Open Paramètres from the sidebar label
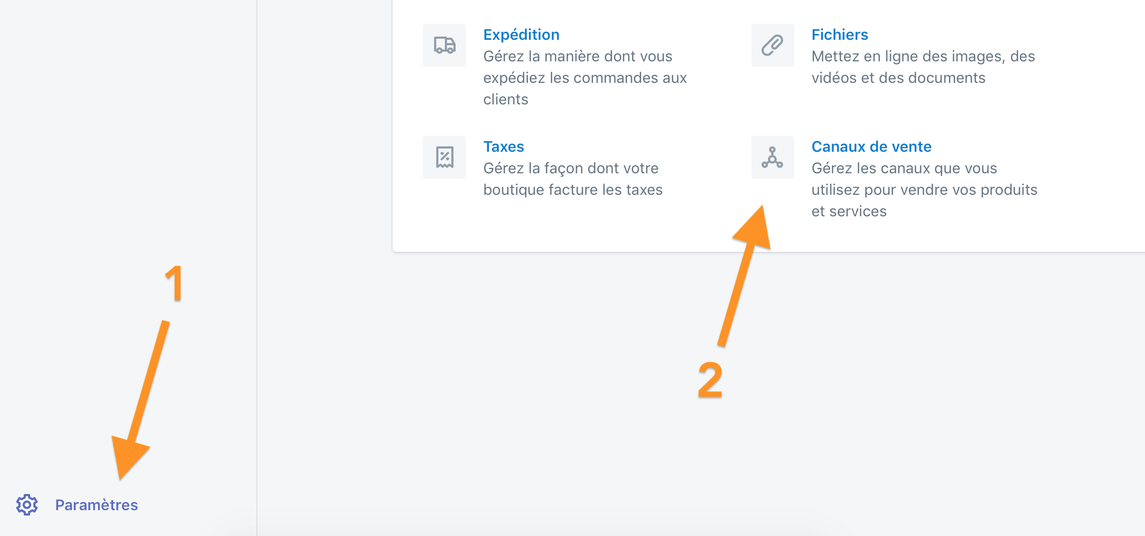The image size is (1145, 536). (x=96, y=505)
